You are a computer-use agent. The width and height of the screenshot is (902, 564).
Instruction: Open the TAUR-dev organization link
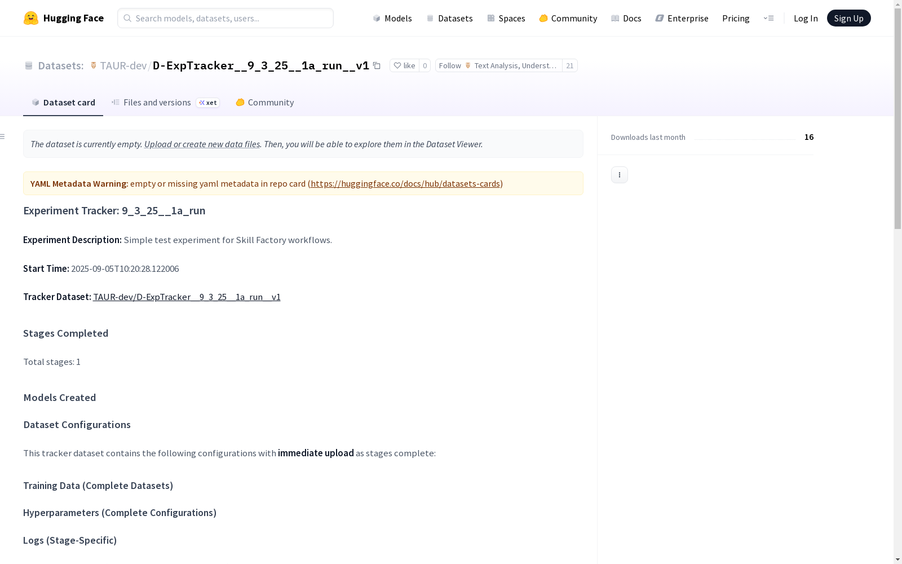click(123, 65)
